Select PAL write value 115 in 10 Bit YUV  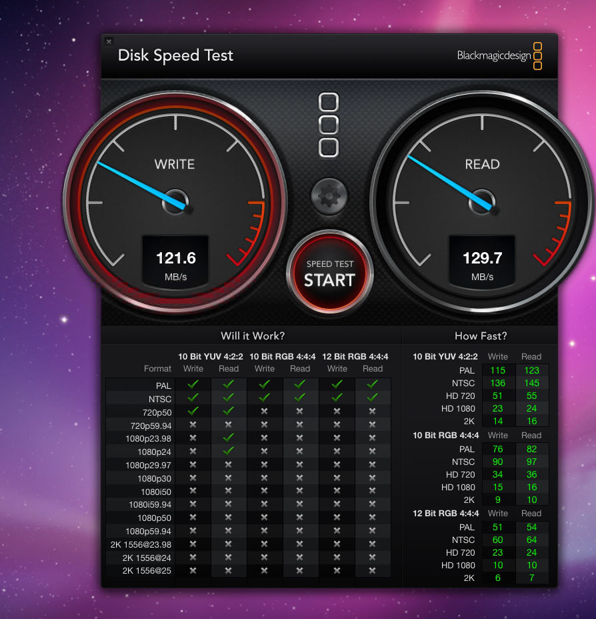click(x=497, y=370)
